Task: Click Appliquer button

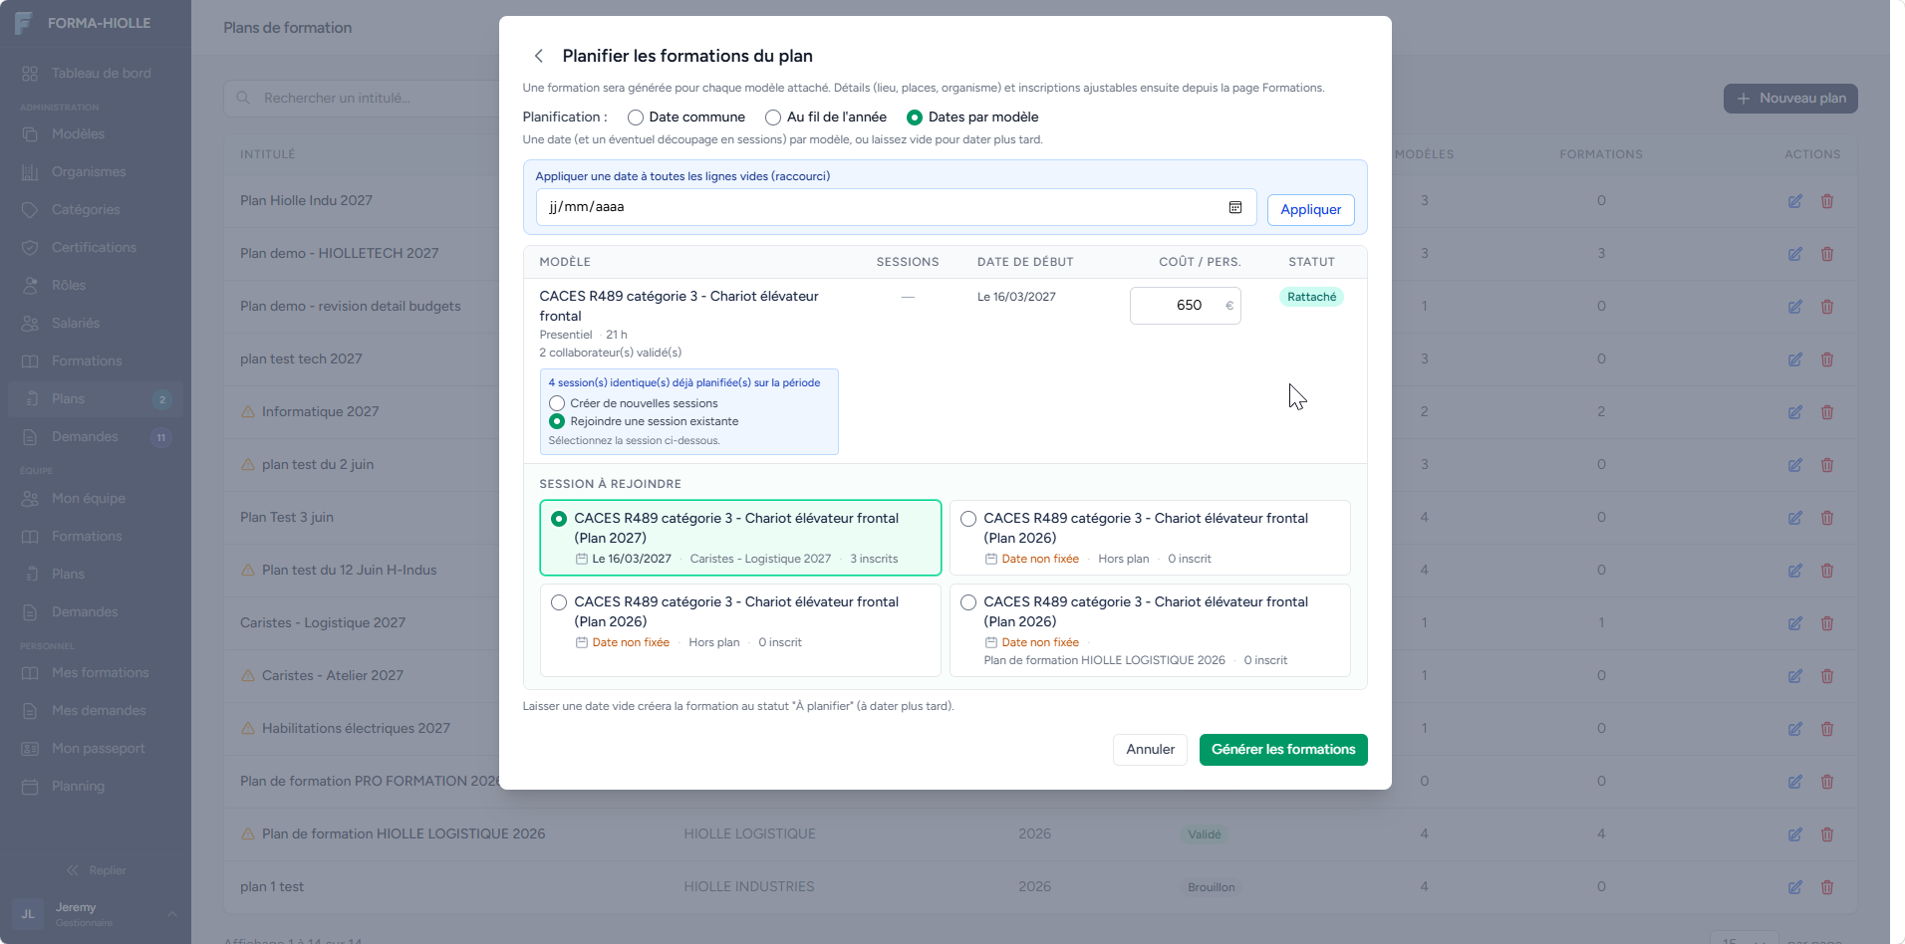Action: click(x=1310, y=209)
